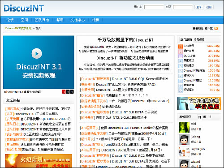
Task: Click the password input field
Action: click(183, 7)
